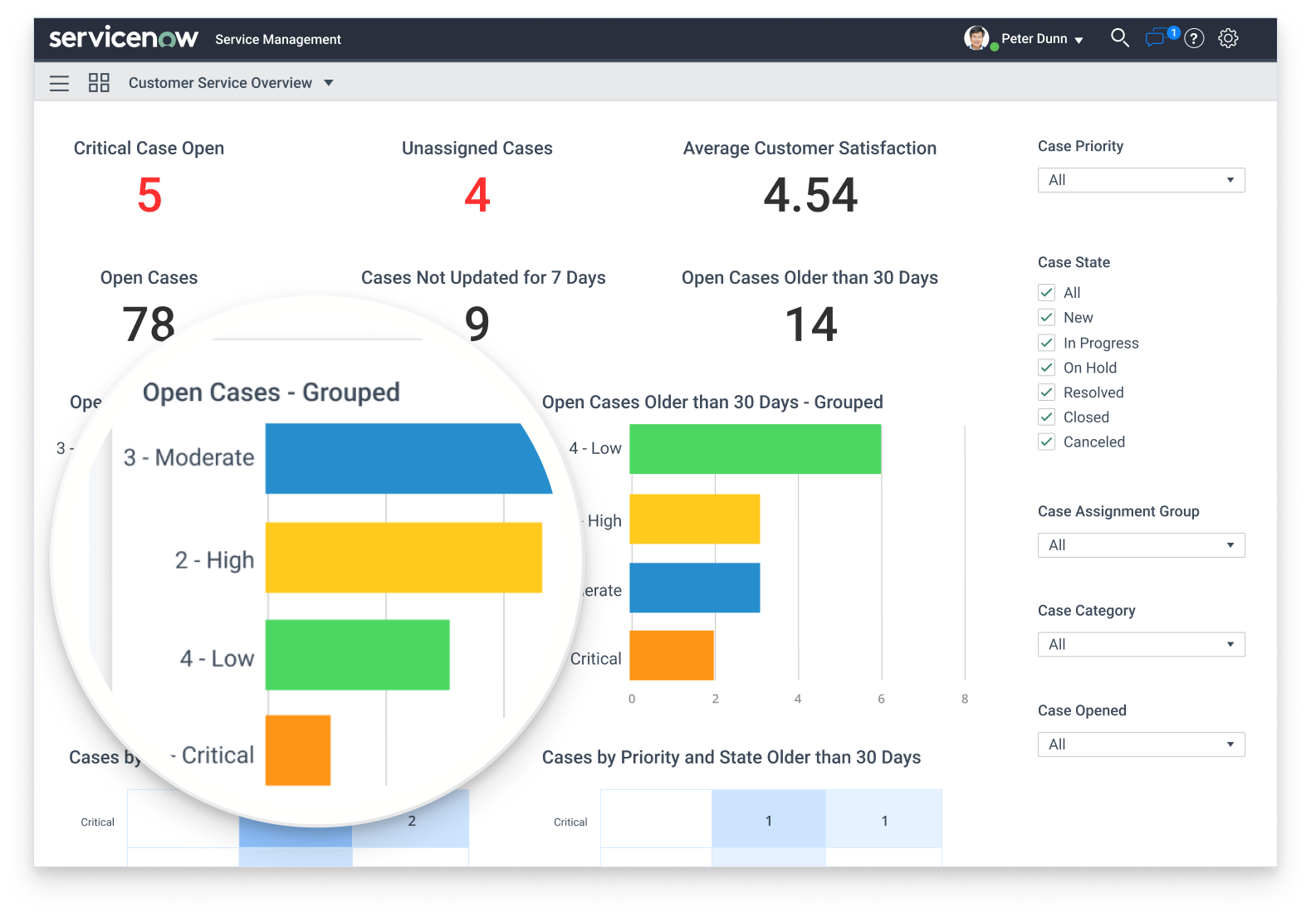
Task: Click the dashboard grid icon
Action: [x=99, y=83]
